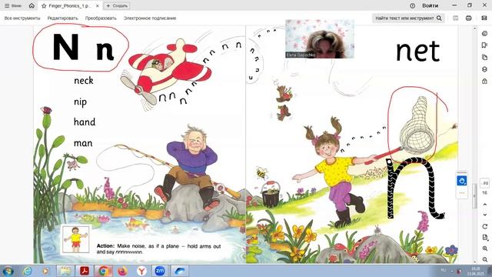Image resolution: width=492 pixels, height=277 pixels.
Task: Star the Finger_Phonics_1 document tab
Action: [x=44, y=5]
